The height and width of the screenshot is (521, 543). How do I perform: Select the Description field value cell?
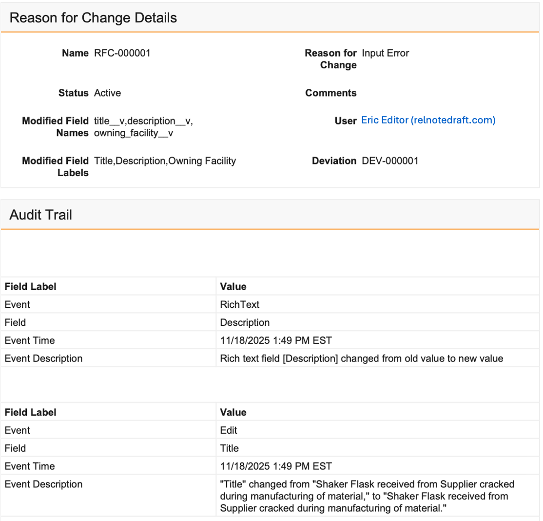(x=245, y=322)
